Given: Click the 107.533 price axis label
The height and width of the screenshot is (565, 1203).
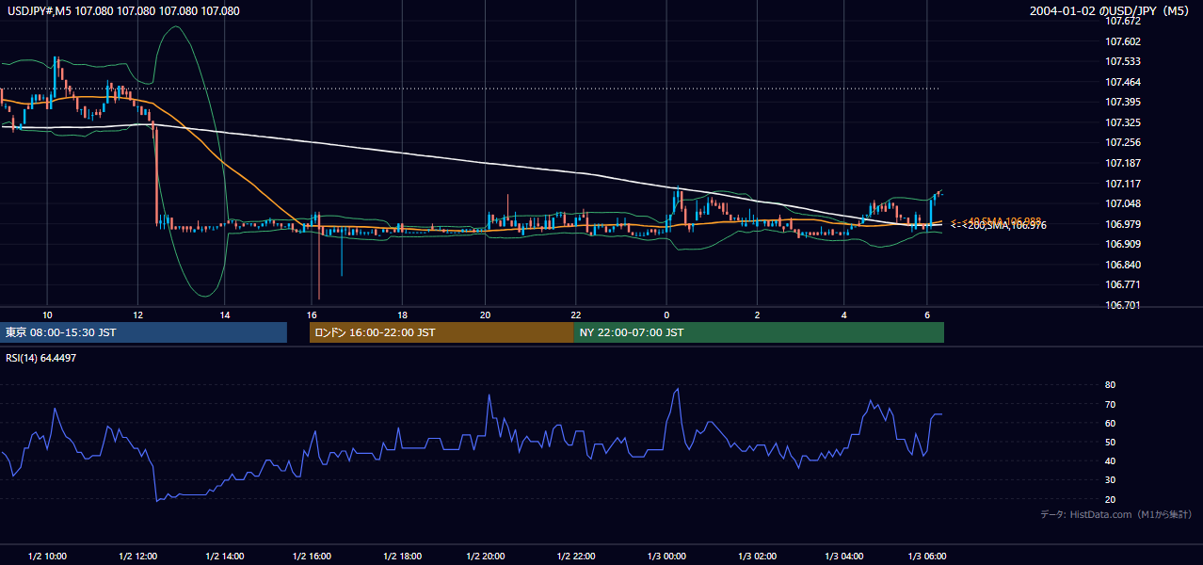Looking at the screenshot, I should tap(1123, 62).
